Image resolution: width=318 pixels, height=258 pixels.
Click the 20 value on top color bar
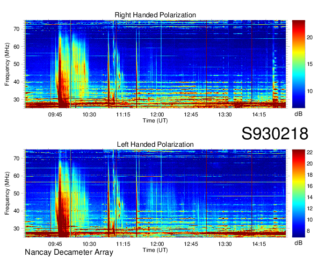tap(310, 37)
